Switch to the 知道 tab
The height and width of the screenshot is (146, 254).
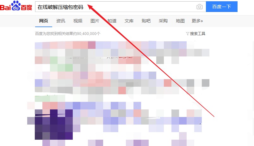coord(112,21)
